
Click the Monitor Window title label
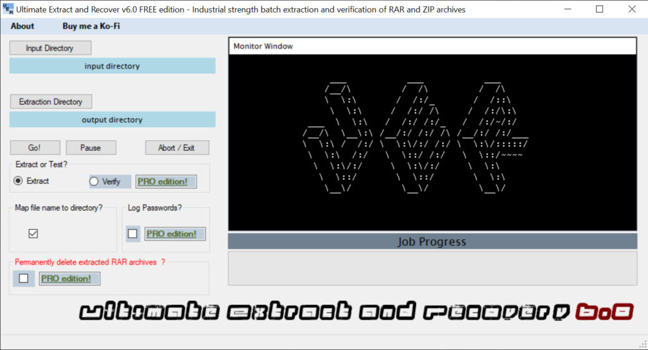pyautogui.click(x=263, y=46)
